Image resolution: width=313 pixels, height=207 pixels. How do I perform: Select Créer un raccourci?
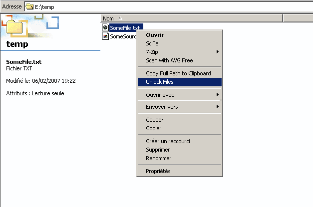pos(179,141)
